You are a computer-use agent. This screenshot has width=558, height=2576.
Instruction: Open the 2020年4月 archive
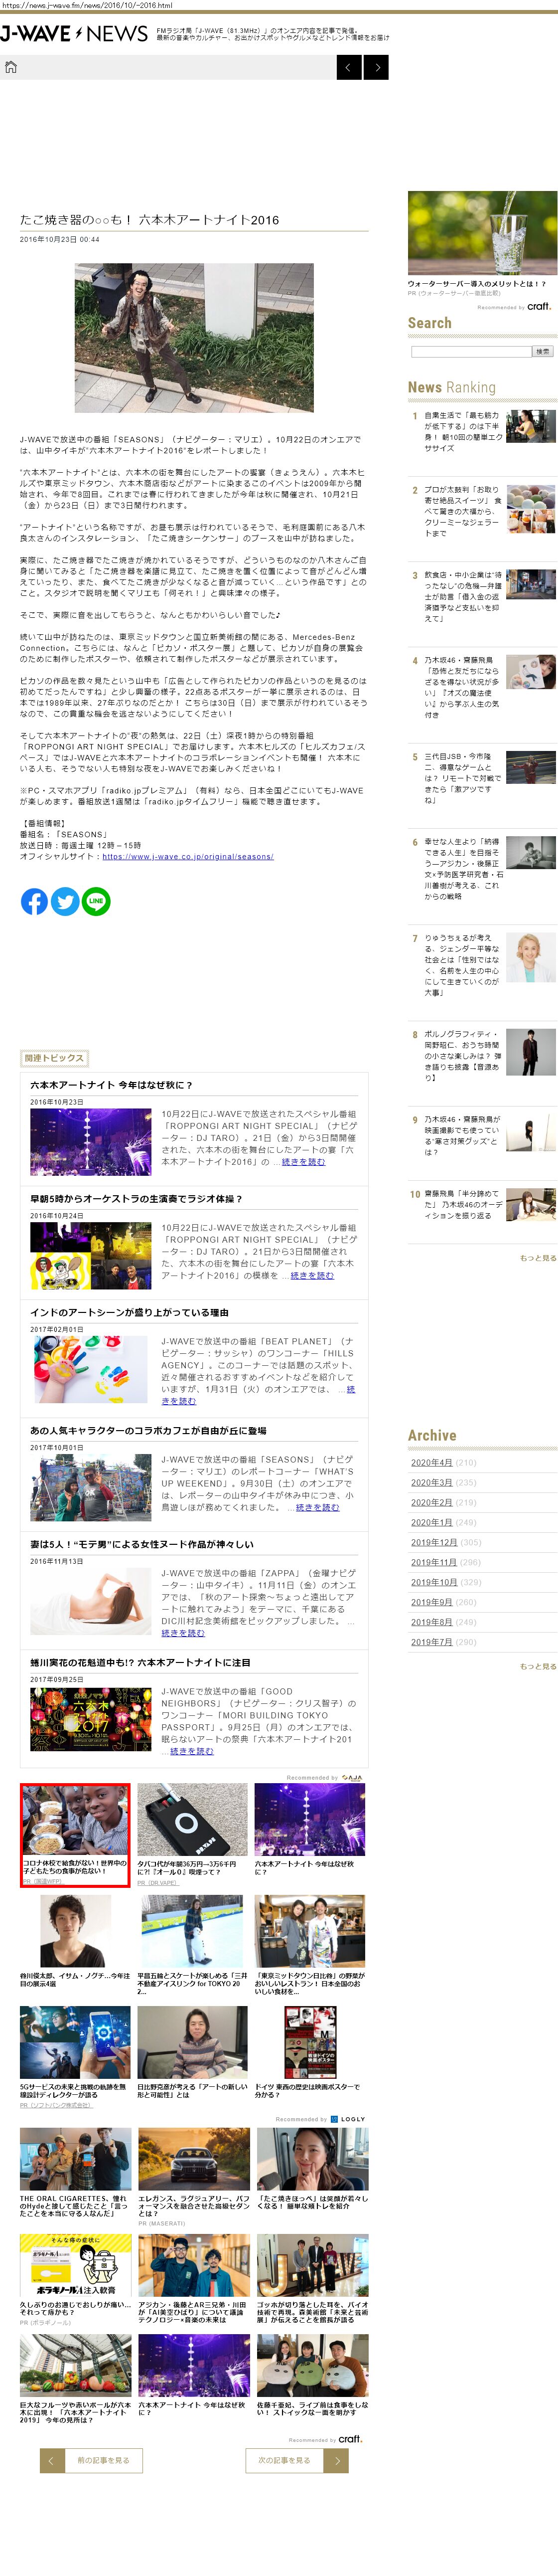pyautogui.click(x=431, y=1462)
